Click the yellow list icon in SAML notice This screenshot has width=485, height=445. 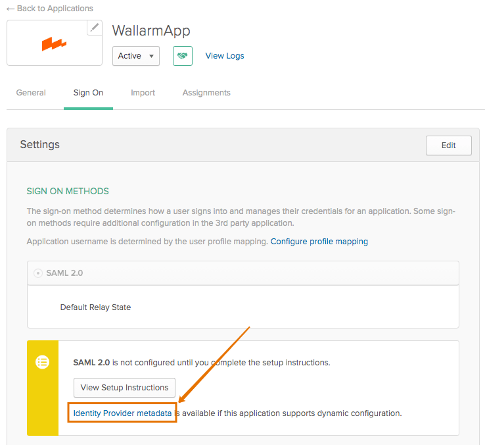coord(42,361)
